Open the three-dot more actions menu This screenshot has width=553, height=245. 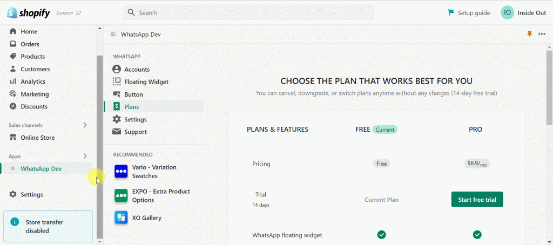[542, 34]
